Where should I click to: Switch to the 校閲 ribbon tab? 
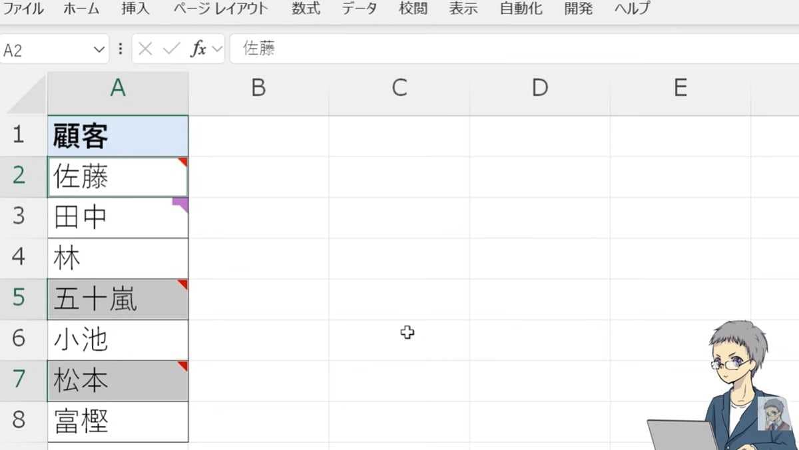(x=413, y=9)
